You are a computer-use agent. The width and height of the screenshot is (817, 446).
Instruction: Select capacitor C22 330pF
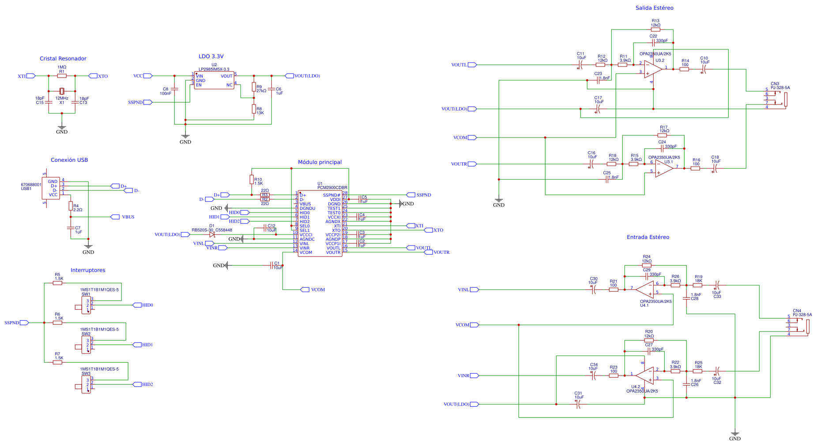653,43
